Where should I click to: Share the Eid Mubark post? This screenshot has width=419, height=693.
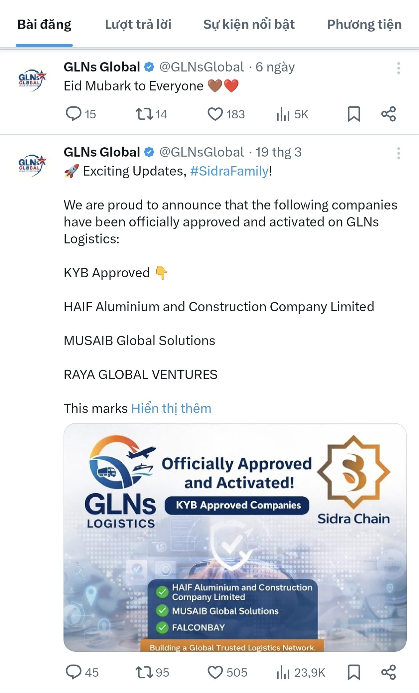(388, 114)
